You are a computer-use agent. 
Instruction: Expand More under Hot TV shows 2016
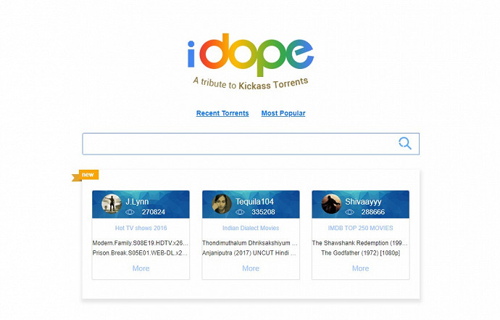click(x=141, y=268)
